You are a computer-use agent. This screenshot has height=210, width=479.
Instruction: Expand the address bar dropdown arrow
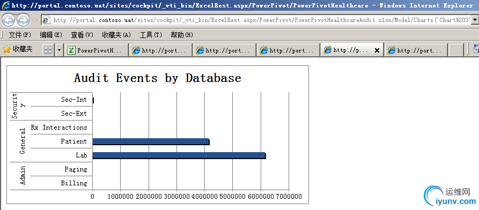pyautogui.click(x=475, y=20)
